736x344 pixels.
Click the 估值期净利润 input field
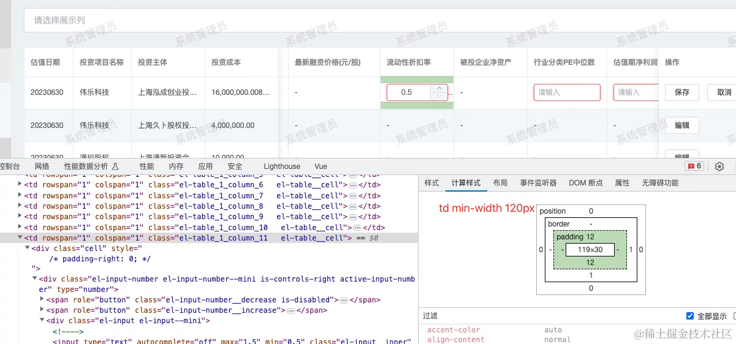(x=635, y=92)
